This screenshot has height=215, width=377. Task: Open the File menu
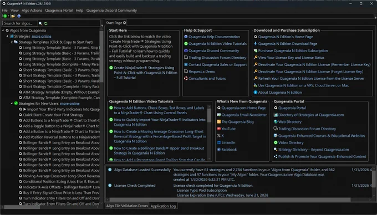4,11
